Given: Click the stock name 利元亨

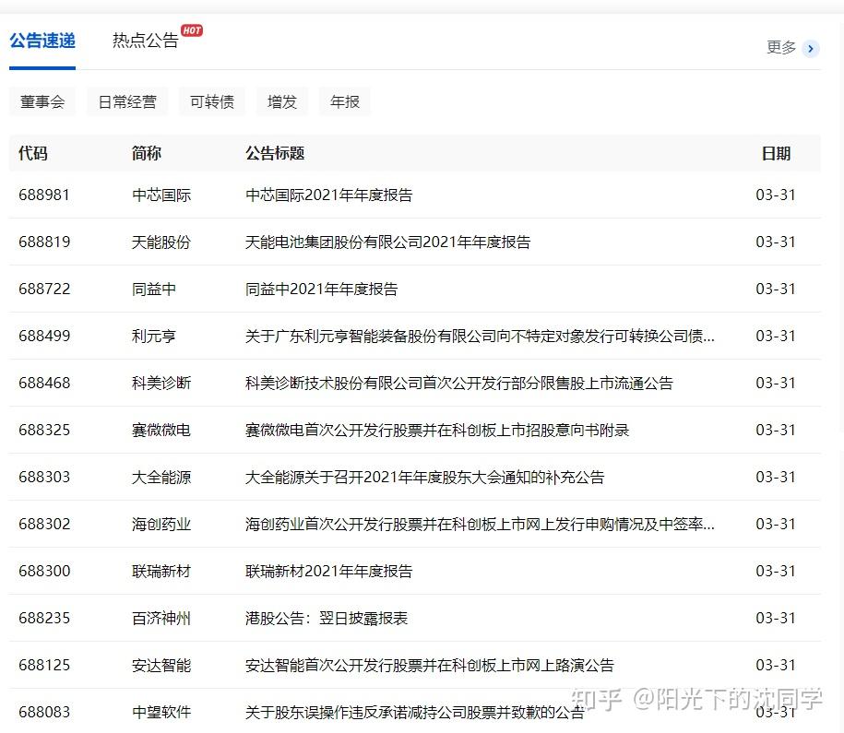Looking at the screenshot, I should [154, 336].
